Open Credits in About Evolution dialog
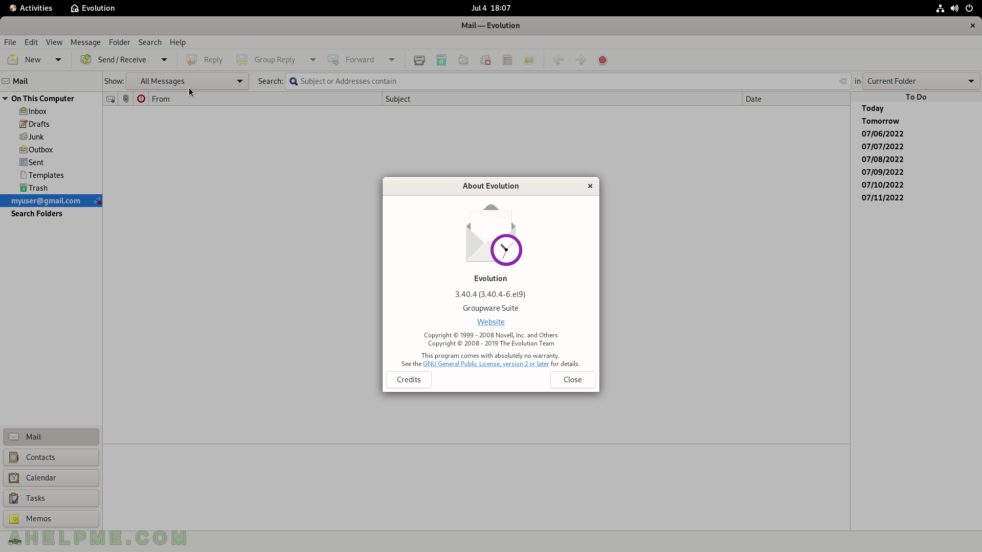This screenshot has height=552, width=982. 409,380
